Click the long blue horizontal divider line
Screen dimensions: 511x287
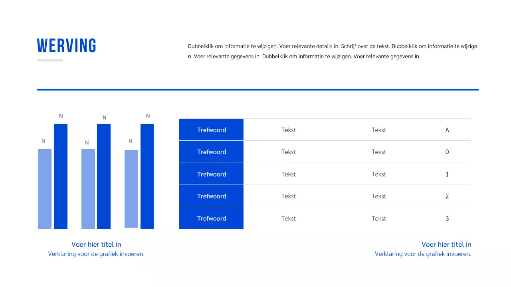pyautogui.click(x=257, y=90)
